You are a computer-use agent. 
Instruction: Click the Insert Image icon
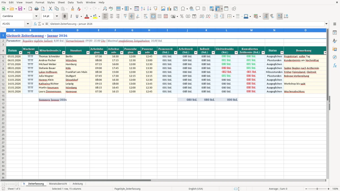pos(163,9)
